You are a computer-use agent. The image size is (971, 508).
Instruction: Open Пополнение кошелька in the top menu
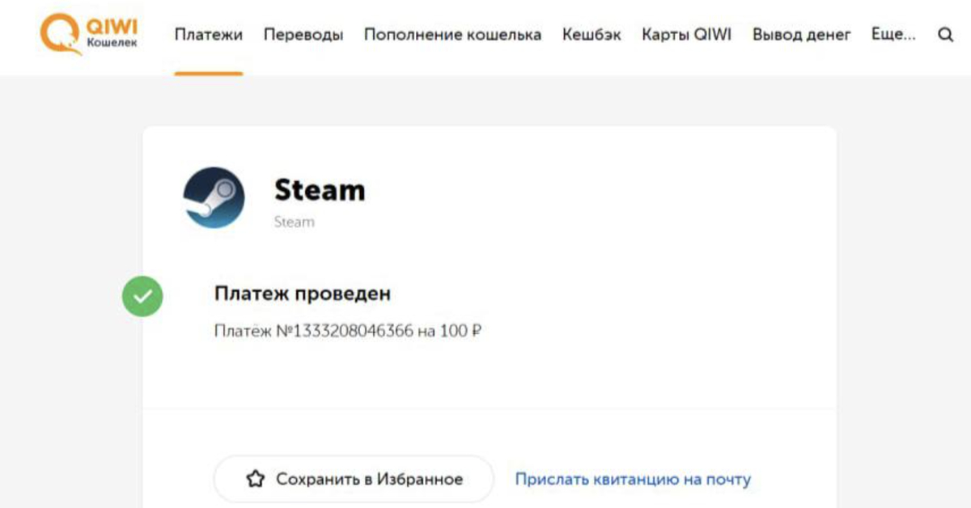tap(452, 35)
